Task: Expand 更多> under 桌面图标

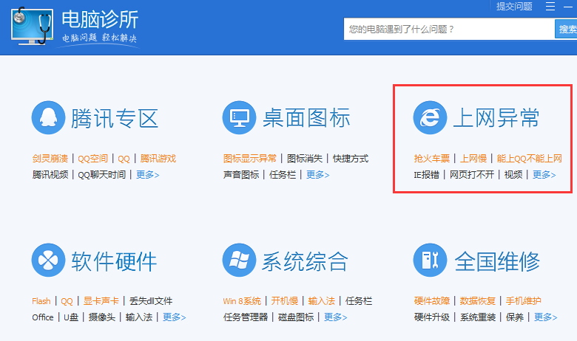Action: (318, 175)
